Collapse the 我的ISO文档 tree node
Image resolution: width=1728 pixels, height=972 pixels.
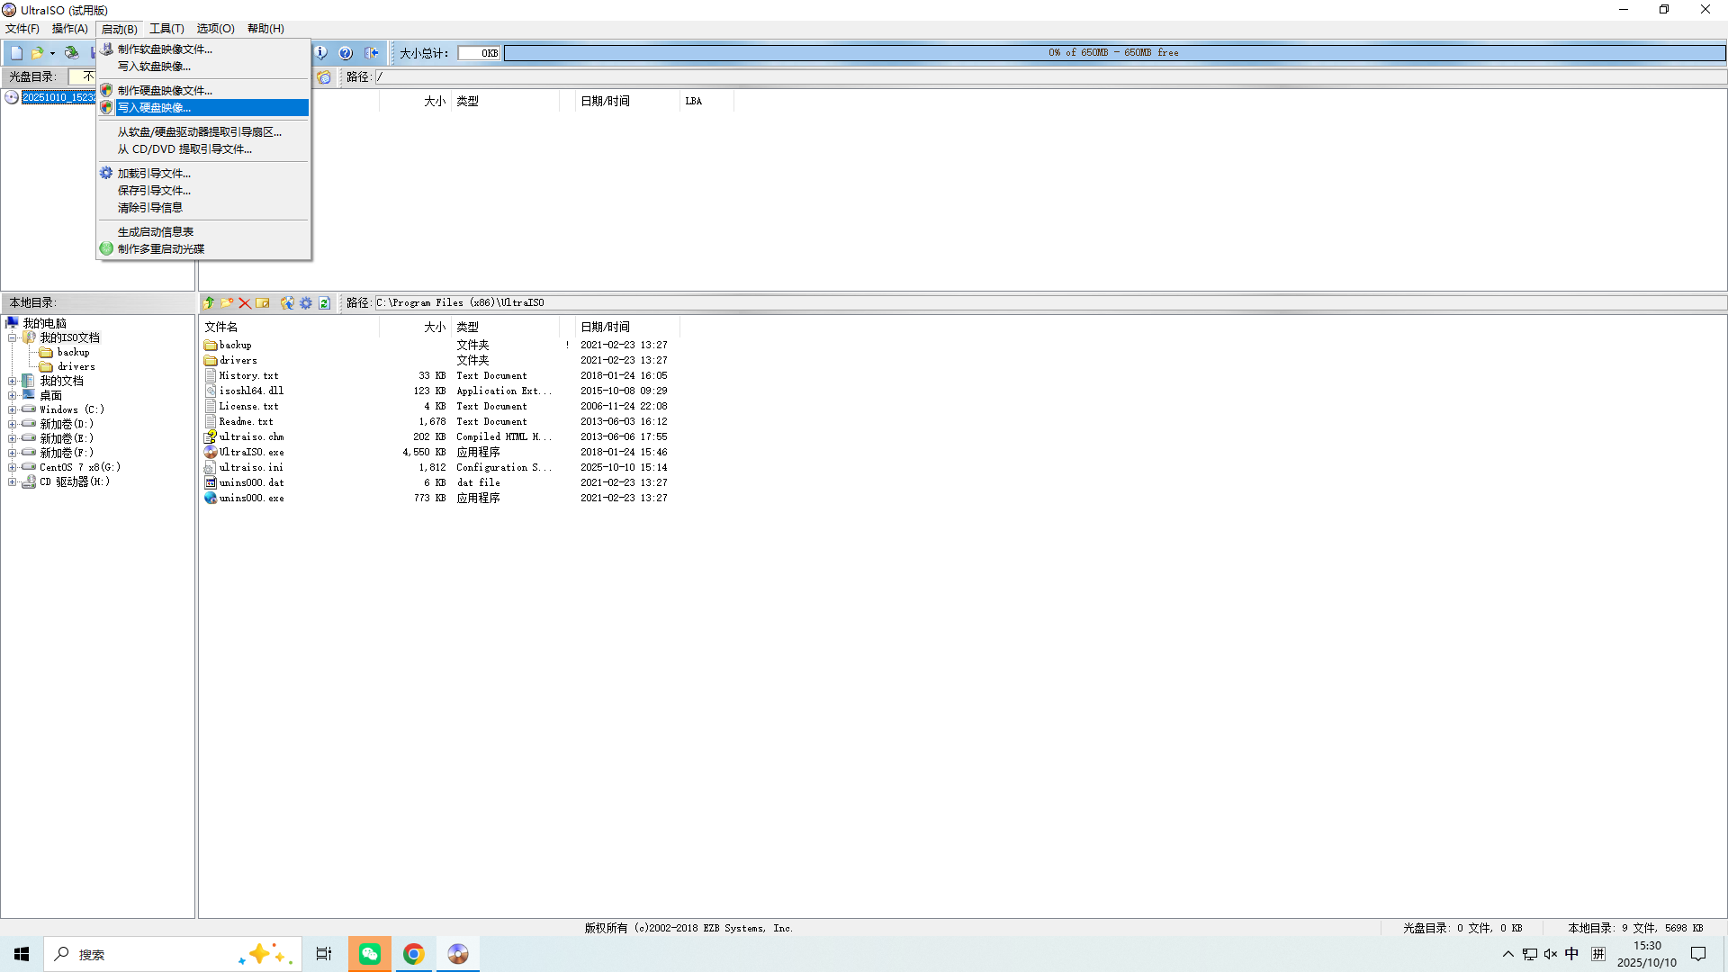(x=13, y=338)
